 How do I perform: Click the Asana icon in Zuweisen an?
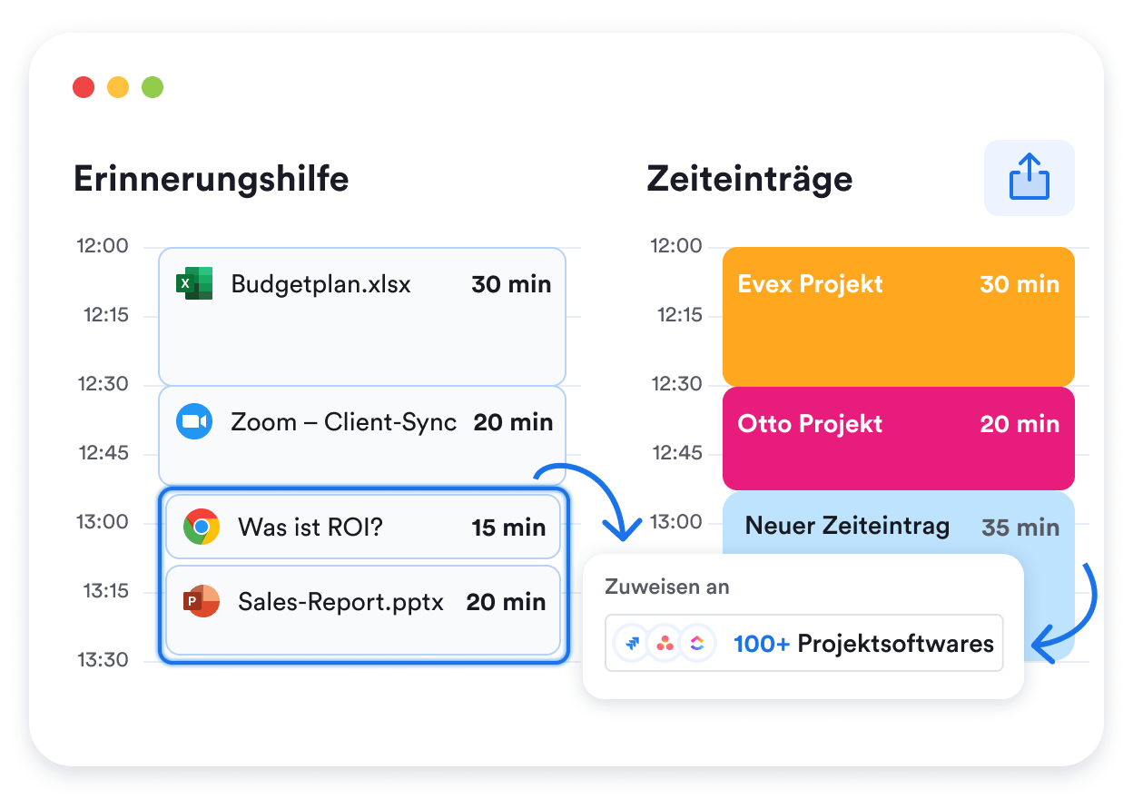click(x=665, y=644)
